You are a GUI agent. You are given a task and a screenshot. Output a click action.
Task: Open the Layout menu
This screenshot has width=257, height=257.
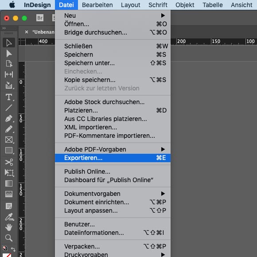(x=130, y=5)
